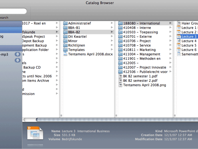Select the Lecture 1 file
The width and height of the screenshot is (198, 149).
point(187,28)
